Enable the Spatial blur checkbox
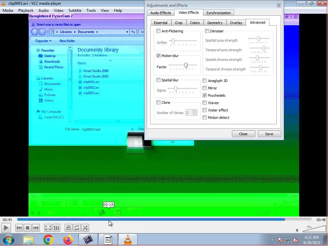This screenshot has height=246, width=328. (158, 80)
